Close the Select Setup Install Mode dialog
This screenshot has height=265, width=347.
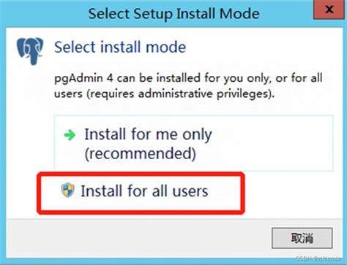329,9
